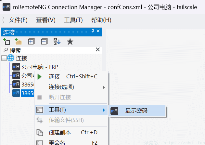This screenshot has width=205, height=145.
Task: Open the 文件(F) menu
Action: [18, 20]
